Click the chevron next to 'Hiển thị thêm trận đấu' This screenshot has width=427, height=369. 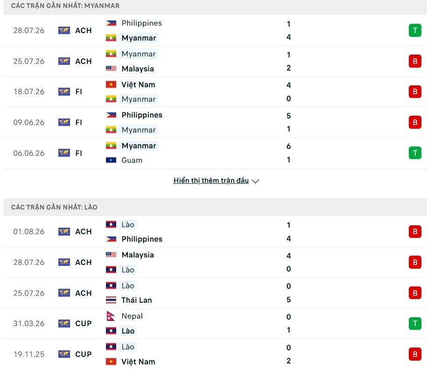click(255, 181)
